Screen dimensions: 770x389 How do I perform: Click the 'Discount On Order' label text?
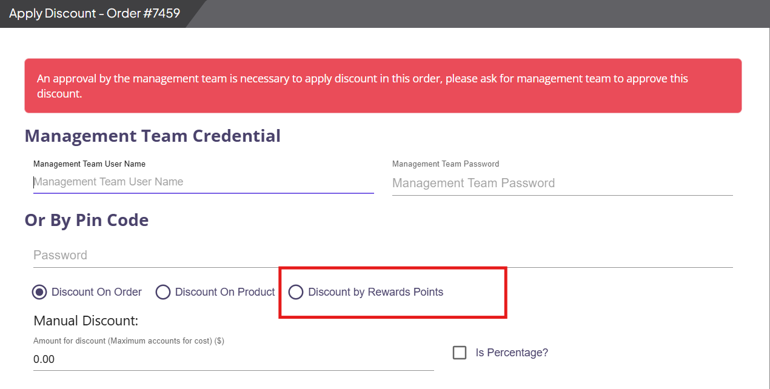(97, 292)
